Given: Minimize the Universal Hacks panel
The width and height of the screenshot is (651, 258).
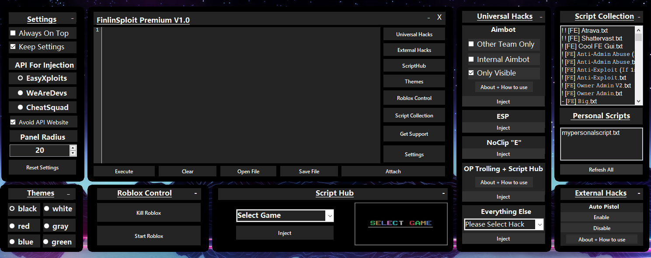Looking at the screenshot, I should (541, 17).
